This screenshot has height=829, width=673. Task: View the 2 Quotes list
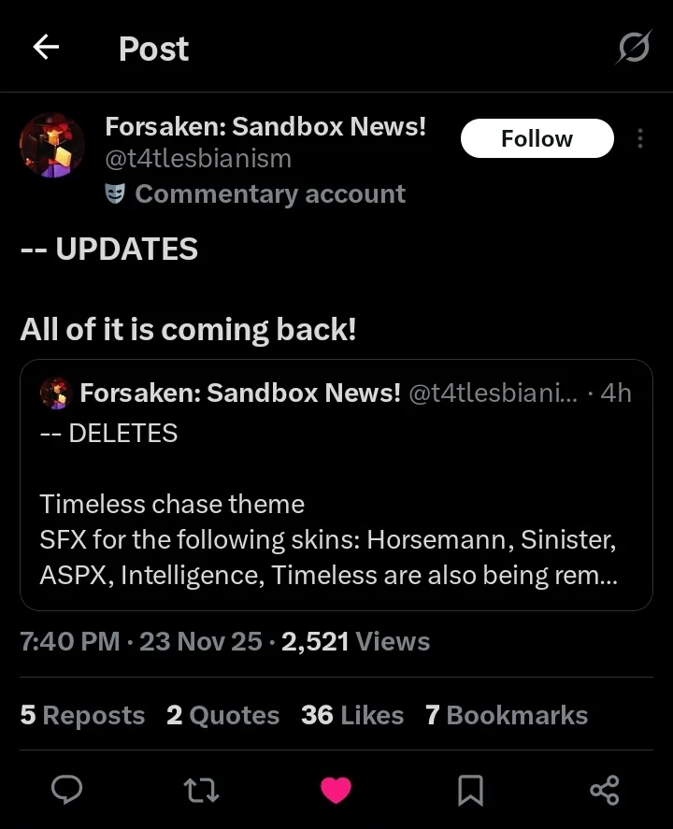click(222, 715)
